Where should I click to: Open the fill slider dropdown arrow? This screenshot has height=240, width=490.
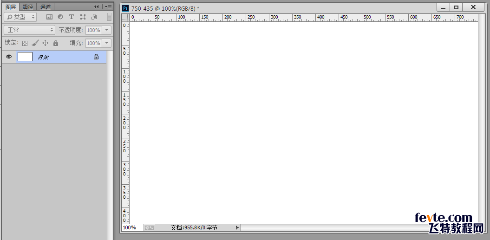click(x=107, y=43)
